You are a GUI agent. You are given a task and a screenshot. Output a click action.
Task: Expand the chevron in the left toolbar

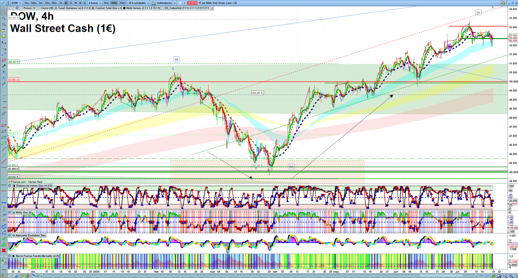coord(4,257)
